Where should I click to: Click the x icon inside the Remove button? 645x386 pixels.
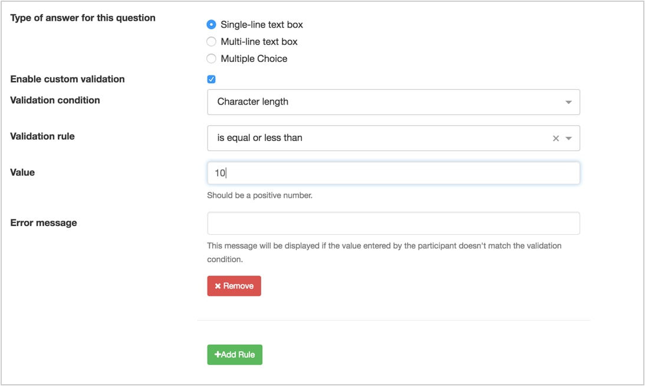click(218, 286)
